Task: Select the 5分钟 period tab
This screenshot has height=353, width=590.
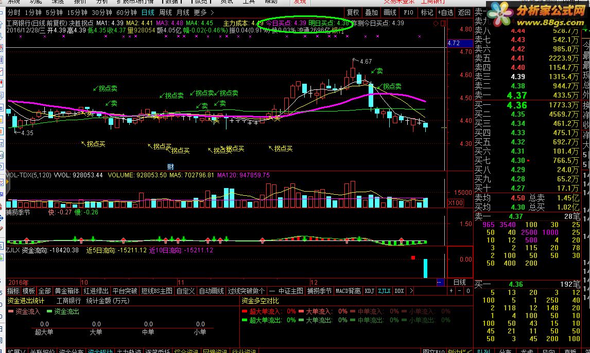Action: [54, 12]
